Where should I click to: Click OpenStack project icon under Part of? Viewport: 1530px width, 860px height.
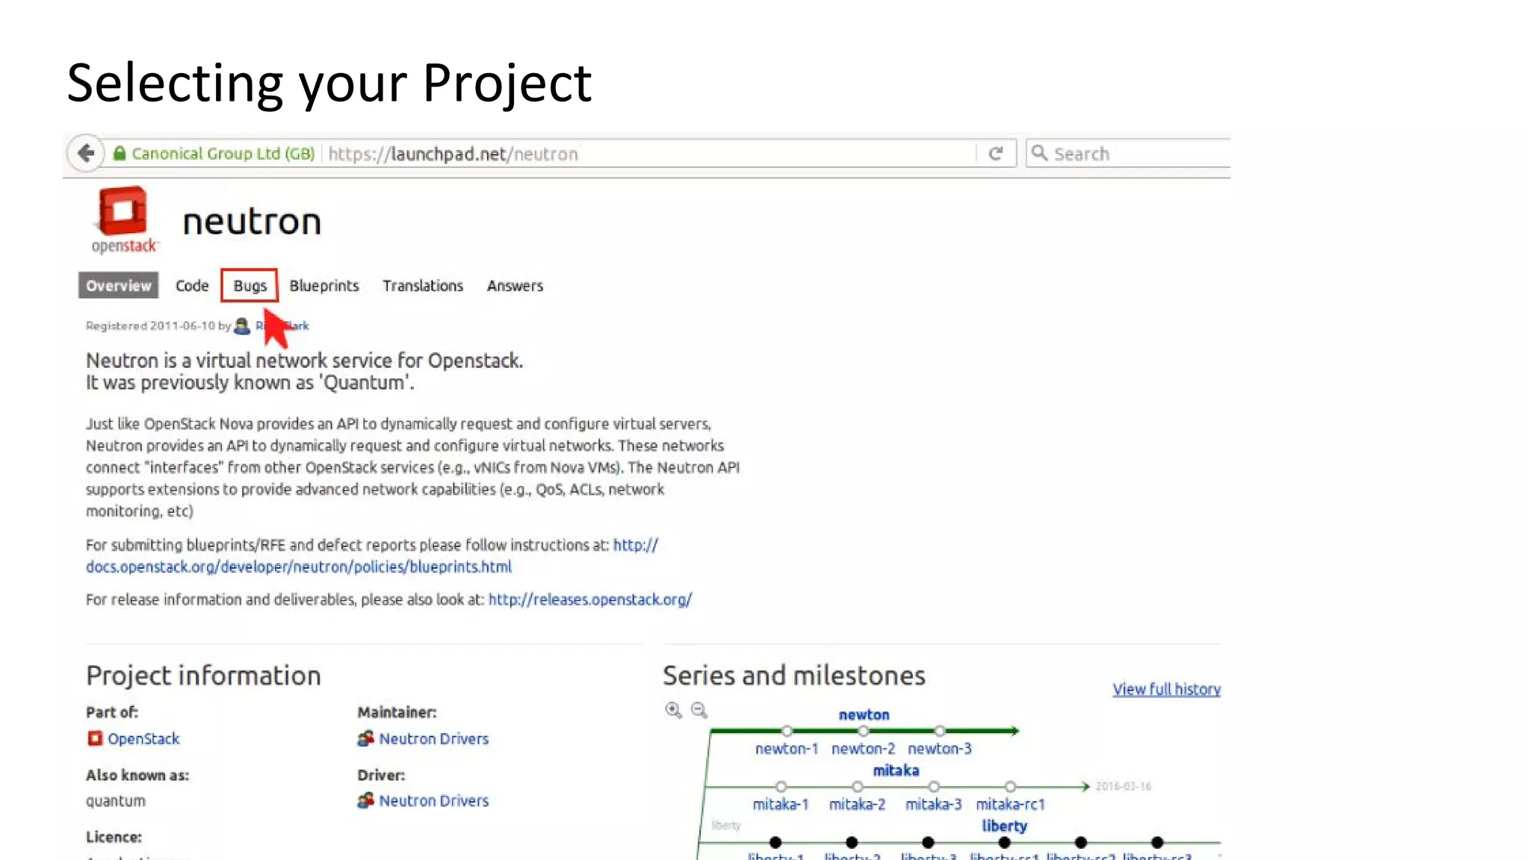(94, 738)
